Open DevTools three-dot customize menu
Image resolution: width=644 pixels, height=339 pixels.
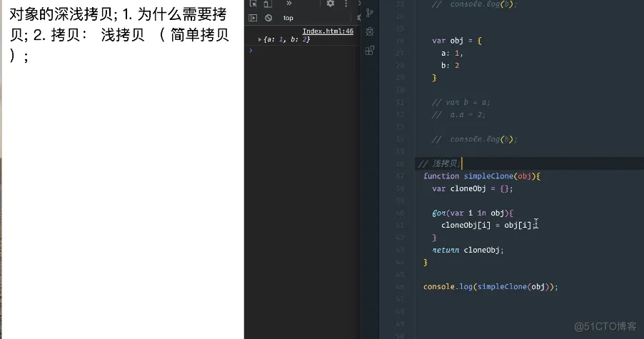pos(346,4)
